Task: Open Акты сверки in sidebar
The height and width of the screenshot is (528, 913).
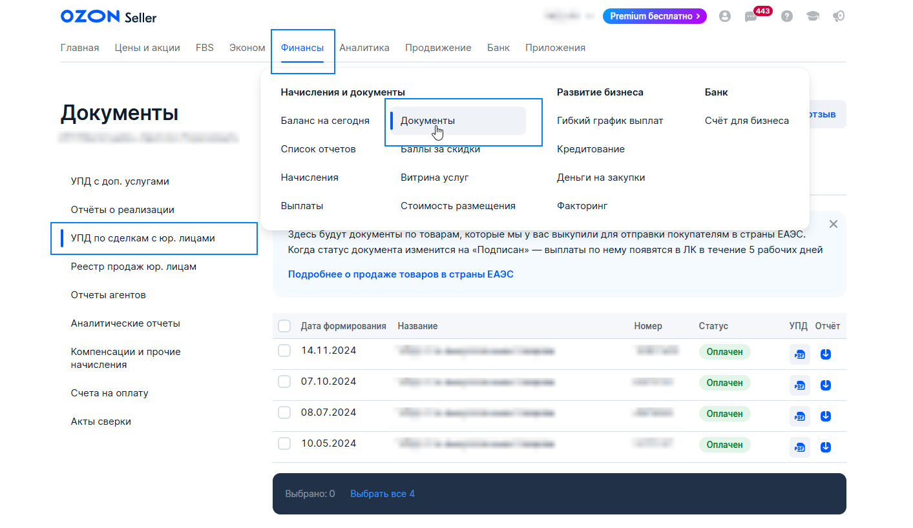Action: [x=101, y=421]
